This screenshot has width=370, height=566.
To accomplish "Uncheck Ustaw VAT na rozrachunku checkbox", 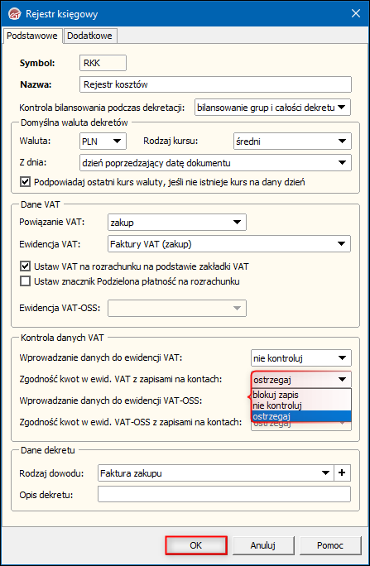I will (x=25, y=266).
